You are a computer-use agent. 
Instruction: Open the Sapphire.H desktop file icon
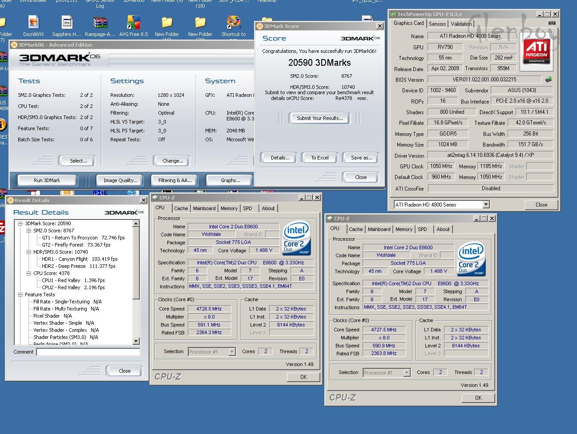67,23
